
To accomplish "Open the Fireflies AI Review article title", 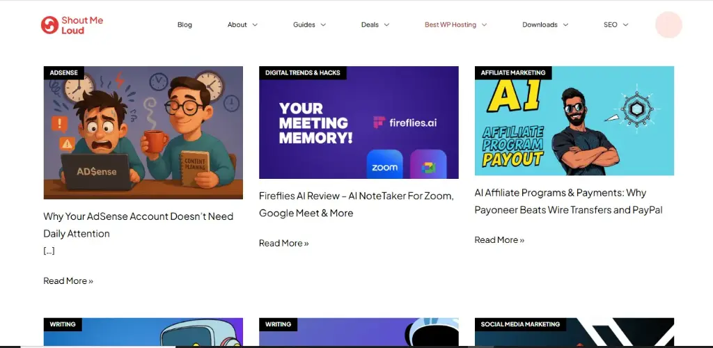I will pos(356,205).
